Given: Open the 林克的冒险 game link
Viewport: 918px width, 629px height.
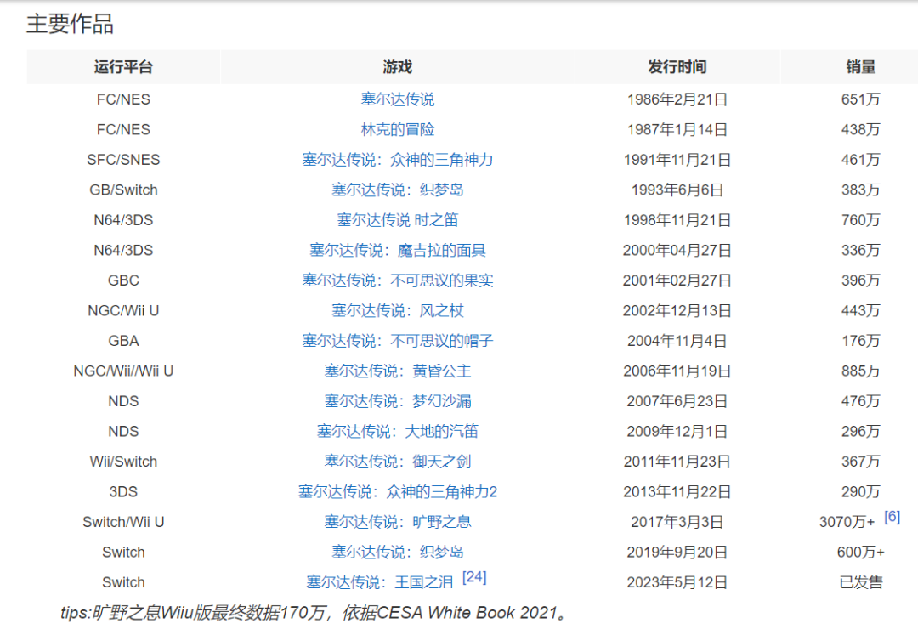Looking at the screenshot, I should point(398,129).
